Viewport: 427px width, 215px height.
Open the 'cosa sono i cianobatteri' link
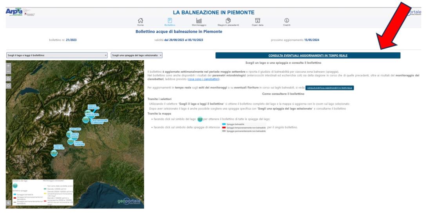(203, 79)
